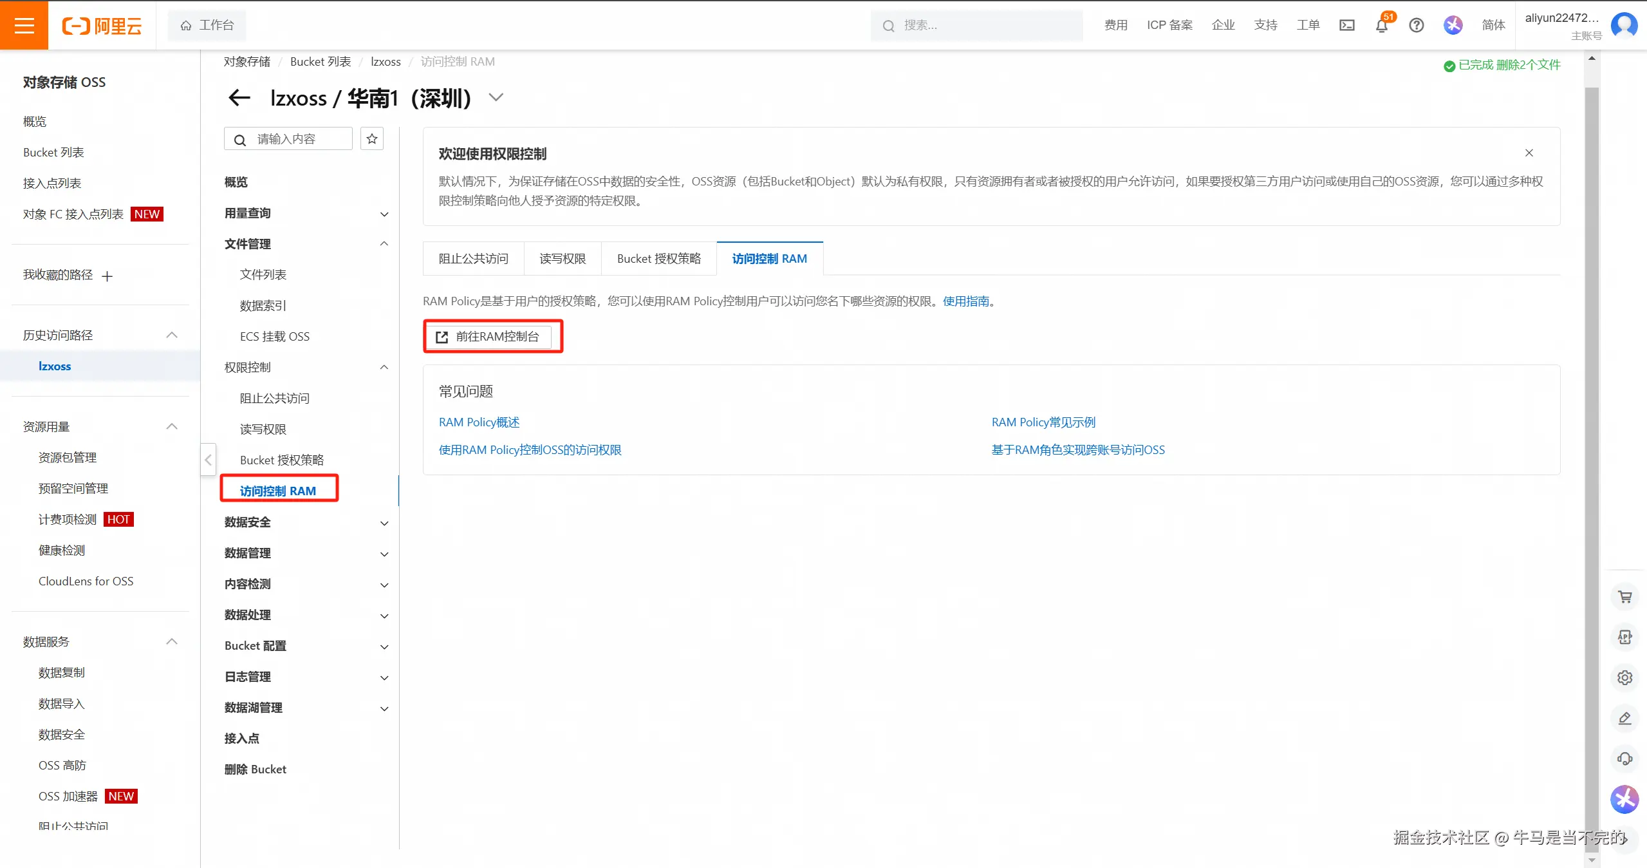
Task: Switch to the Bucket 授权策略 tab
Action: pos(659,259)
